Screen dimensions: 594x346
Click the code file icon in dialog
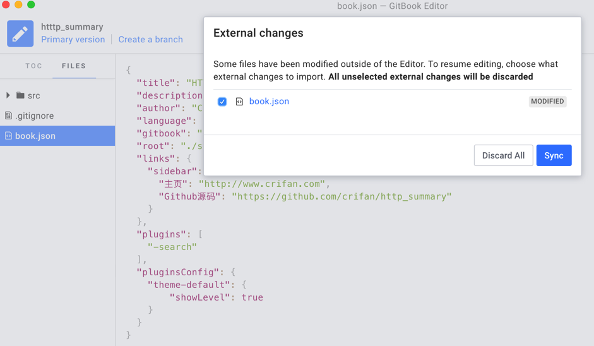[239, 102]
